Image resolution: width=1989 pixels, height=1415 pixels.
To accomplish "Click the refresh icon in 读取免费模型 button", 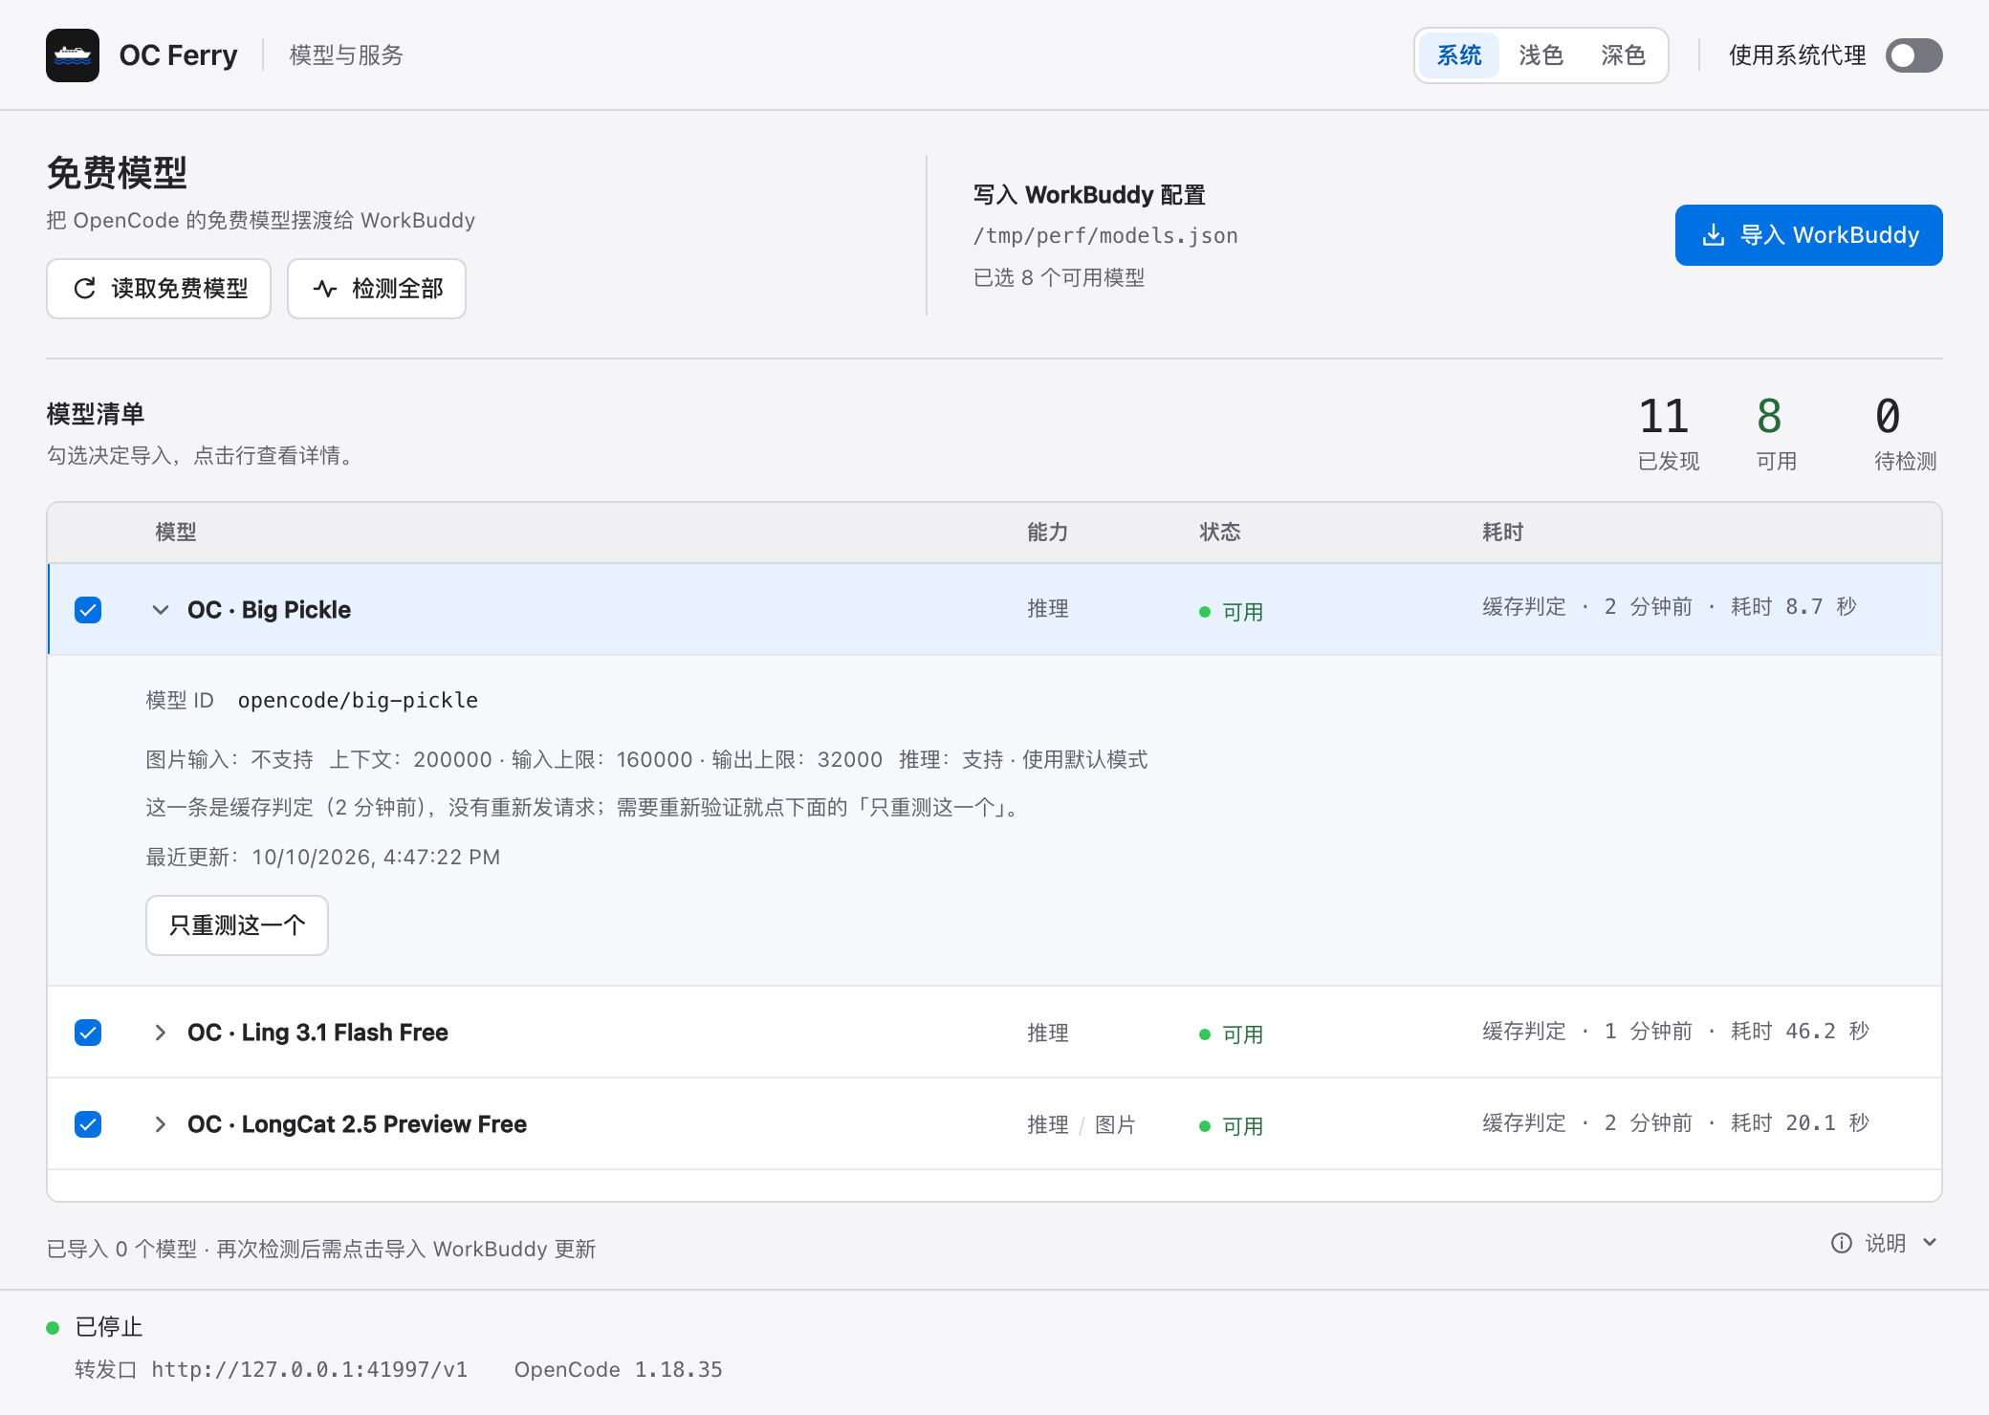I will pyautogui.click(x=85, y=289).
